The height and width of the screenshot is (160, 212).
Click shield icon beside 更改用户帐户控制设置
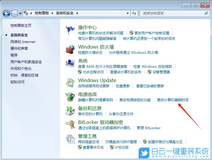pos(132,33)
